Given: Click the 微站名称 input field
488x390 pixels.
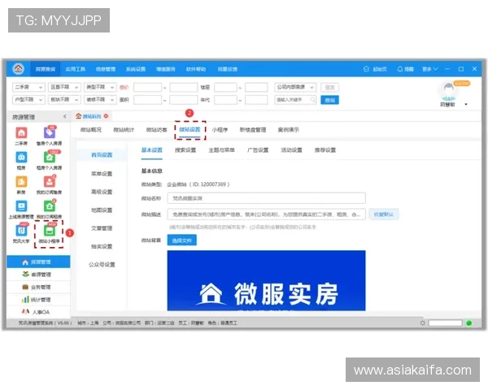Looking at the screenshot, I should pyautogui.click(x=267, y=198).
